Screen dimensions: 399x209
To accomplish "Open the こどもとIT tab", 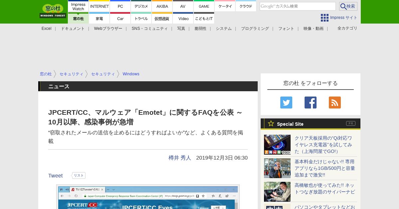I will click(204, 18).
